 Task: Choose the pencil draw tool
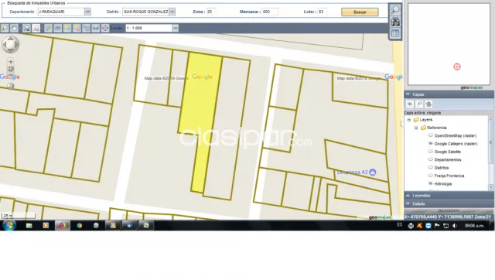pyautogui.click(x=48, y=28)
